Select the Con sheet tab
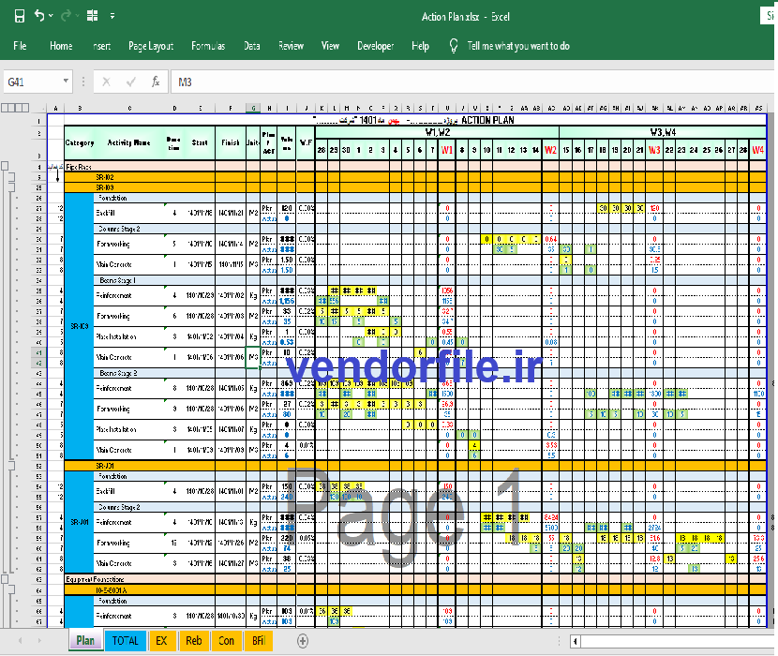Screen dimensions: 778x656 226,641
